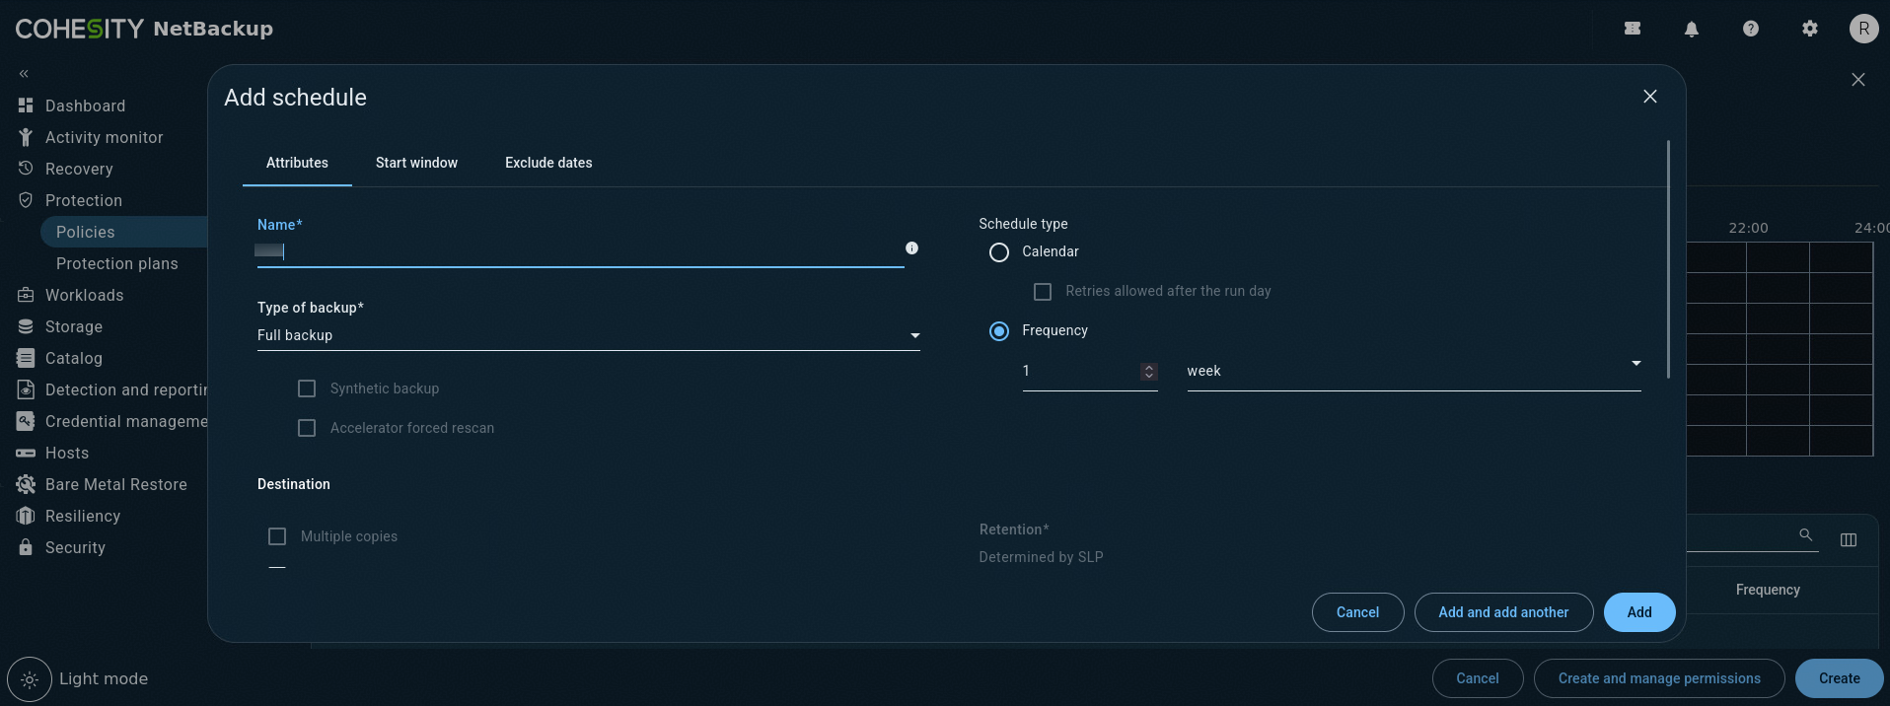Check Multiple copies option
This screenshot has height=706, width=1890.
[277, 536]
